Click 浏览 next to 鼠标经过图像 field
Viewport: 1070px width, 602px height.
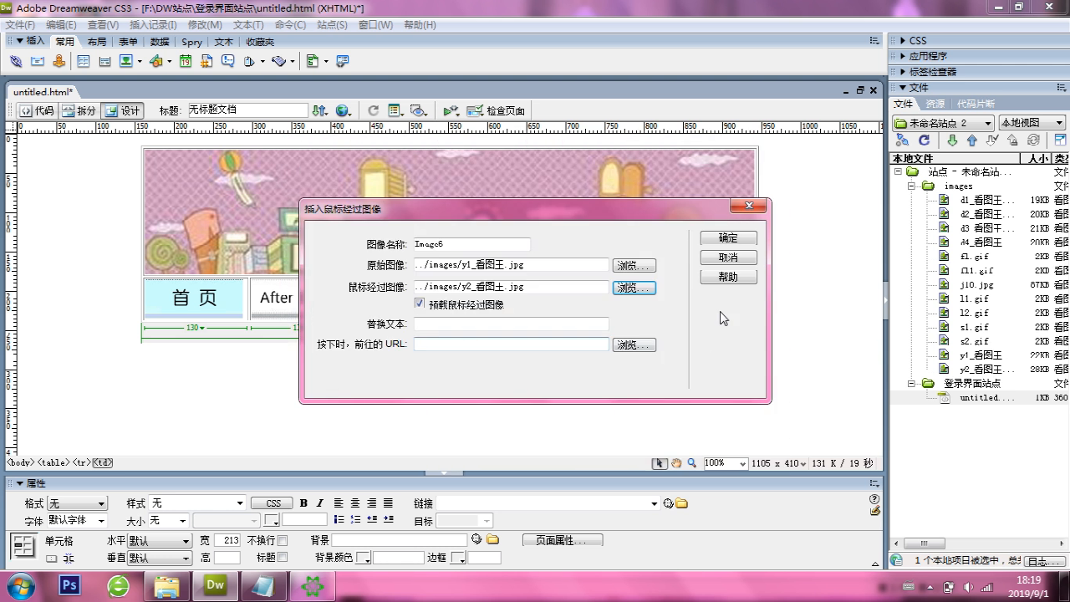634,287
